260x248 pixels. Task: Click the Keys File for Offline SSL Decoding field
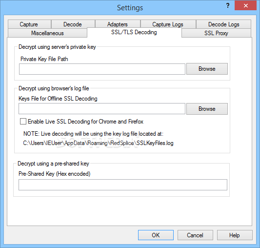click(102, 109)
